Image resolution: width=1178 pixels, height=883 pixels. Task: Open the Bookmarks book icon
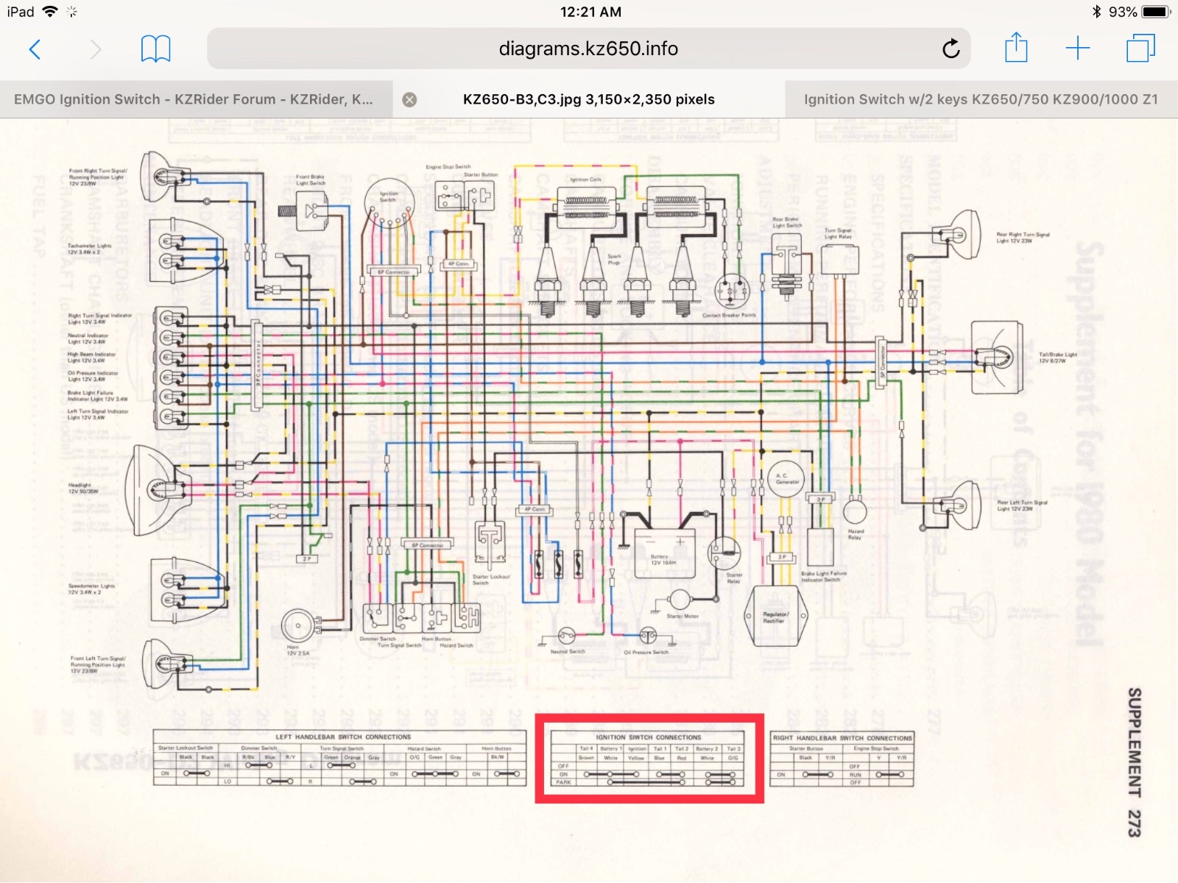(x=155, y=49)
